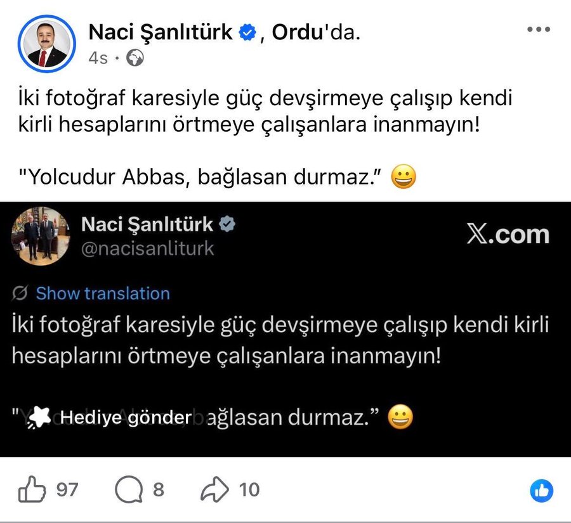Image resolution: width=571 pixels, height=523 pixels.
Task: Tap the public globe audience icon
Action: (135, 58)
